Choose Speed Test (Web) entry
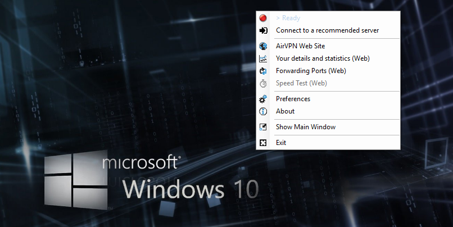 (328, 83)
